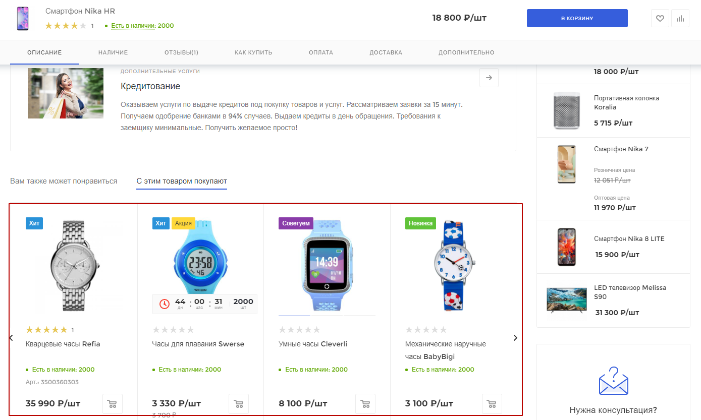Viewport: 701px width, 420px height.
Task: Click the В КОРЗИНУ button
Action: tap(577, 18)
